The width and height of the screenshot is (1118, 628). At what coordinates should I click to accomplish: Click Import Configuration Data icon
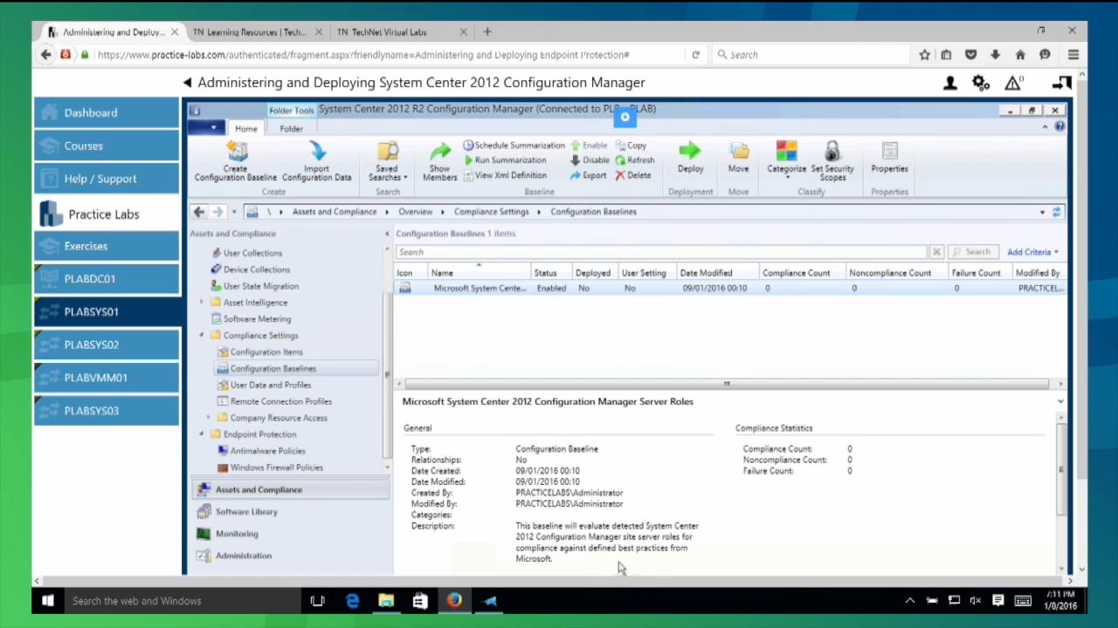click(316, 162)
